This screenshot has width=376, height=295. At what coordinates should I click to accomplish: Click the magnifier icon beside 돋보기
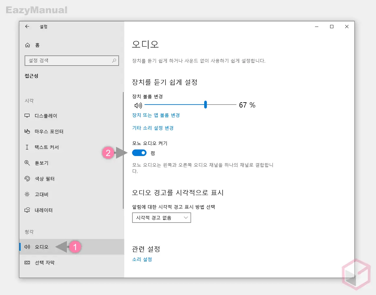[27, 163]
